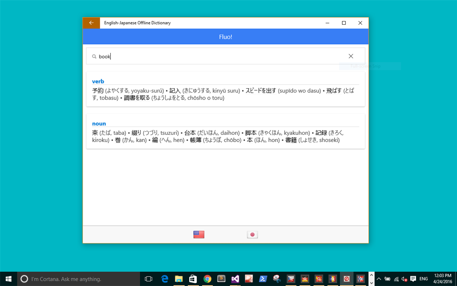
Task: Launch Google Chrome from the taskbar
Action: tap(207, 279)
